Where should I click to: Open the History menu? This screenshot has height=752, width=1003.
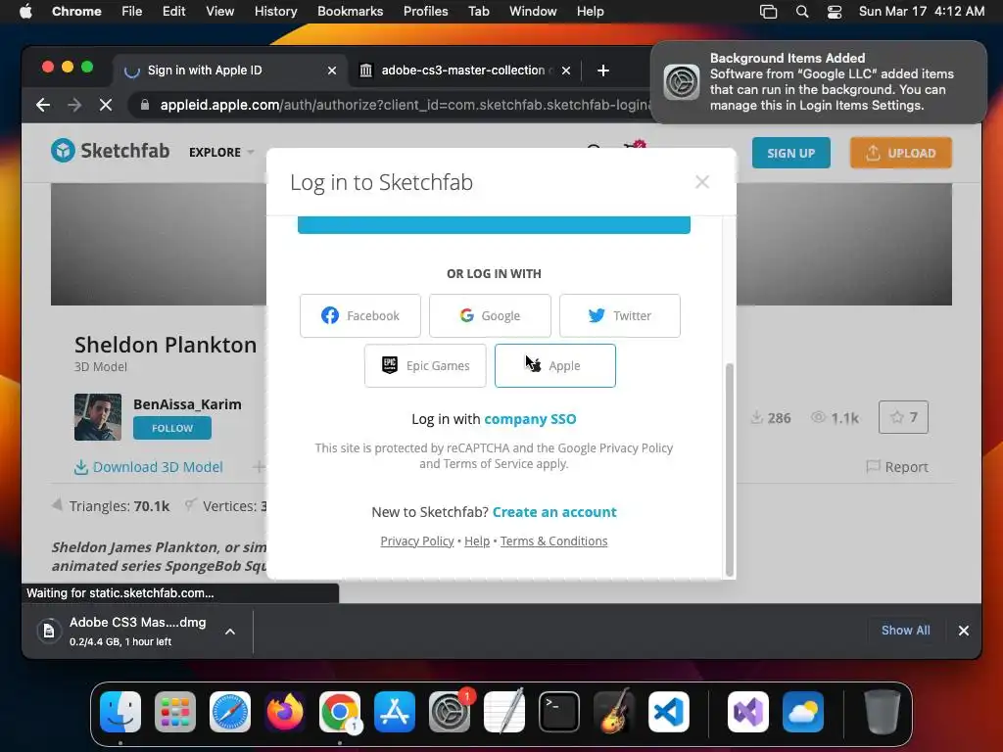[275, 12]
